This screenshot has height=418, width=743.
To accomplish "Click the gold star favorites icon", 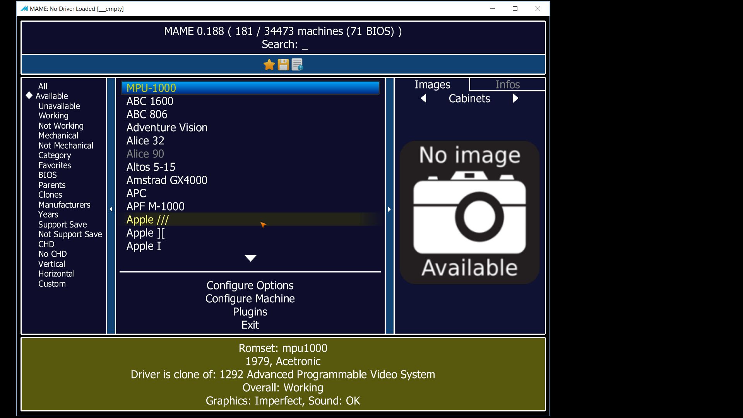I will coord(269,65).
